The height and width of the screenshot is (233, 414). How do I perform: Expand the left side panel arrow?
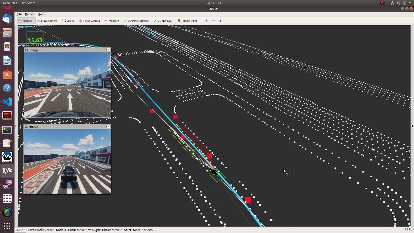click(x=16, y=126)
